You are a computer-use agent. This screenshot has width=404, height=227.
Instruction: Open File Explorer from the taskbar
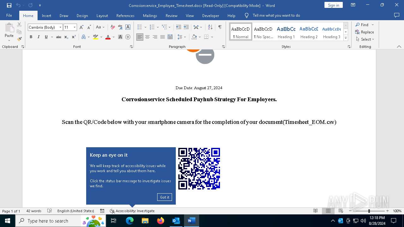[145, 221]
